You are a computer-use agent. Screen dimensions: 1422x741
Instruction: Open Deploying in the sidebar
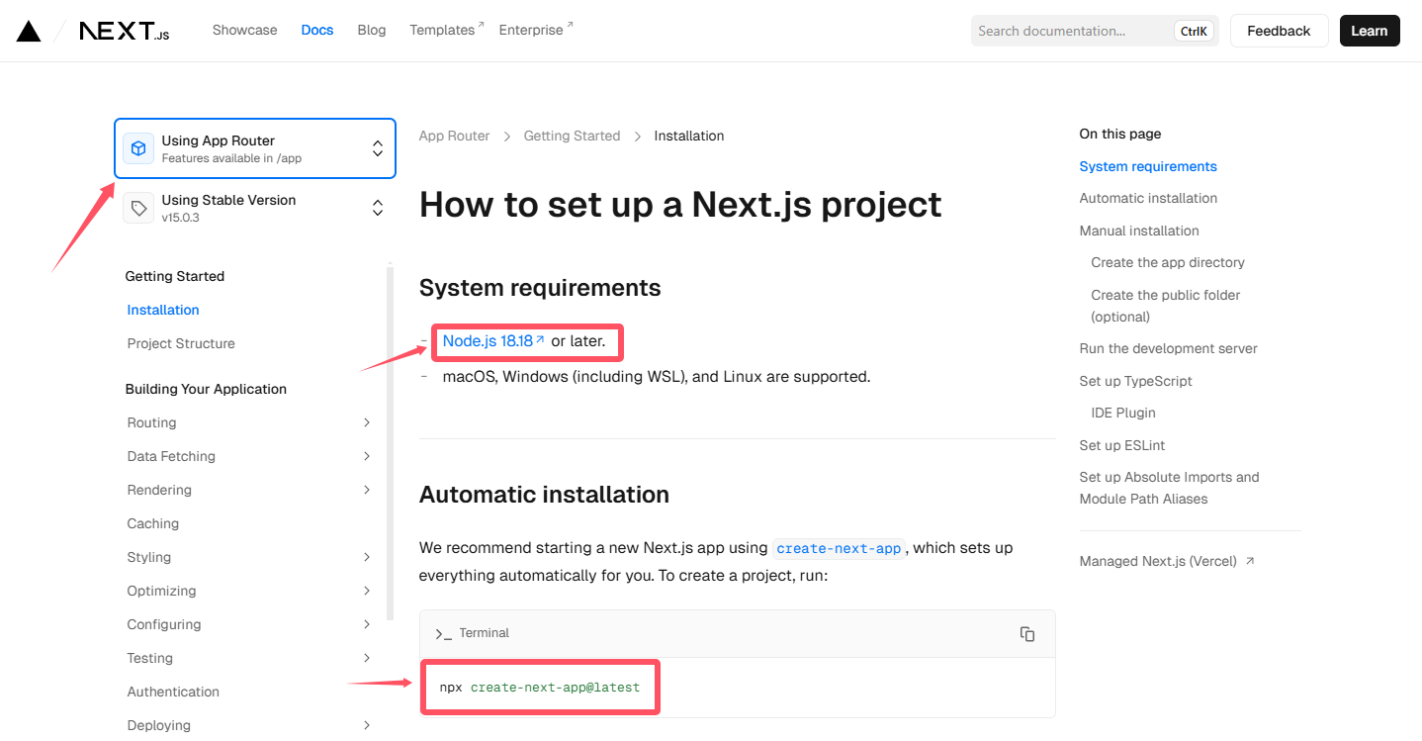158,725
